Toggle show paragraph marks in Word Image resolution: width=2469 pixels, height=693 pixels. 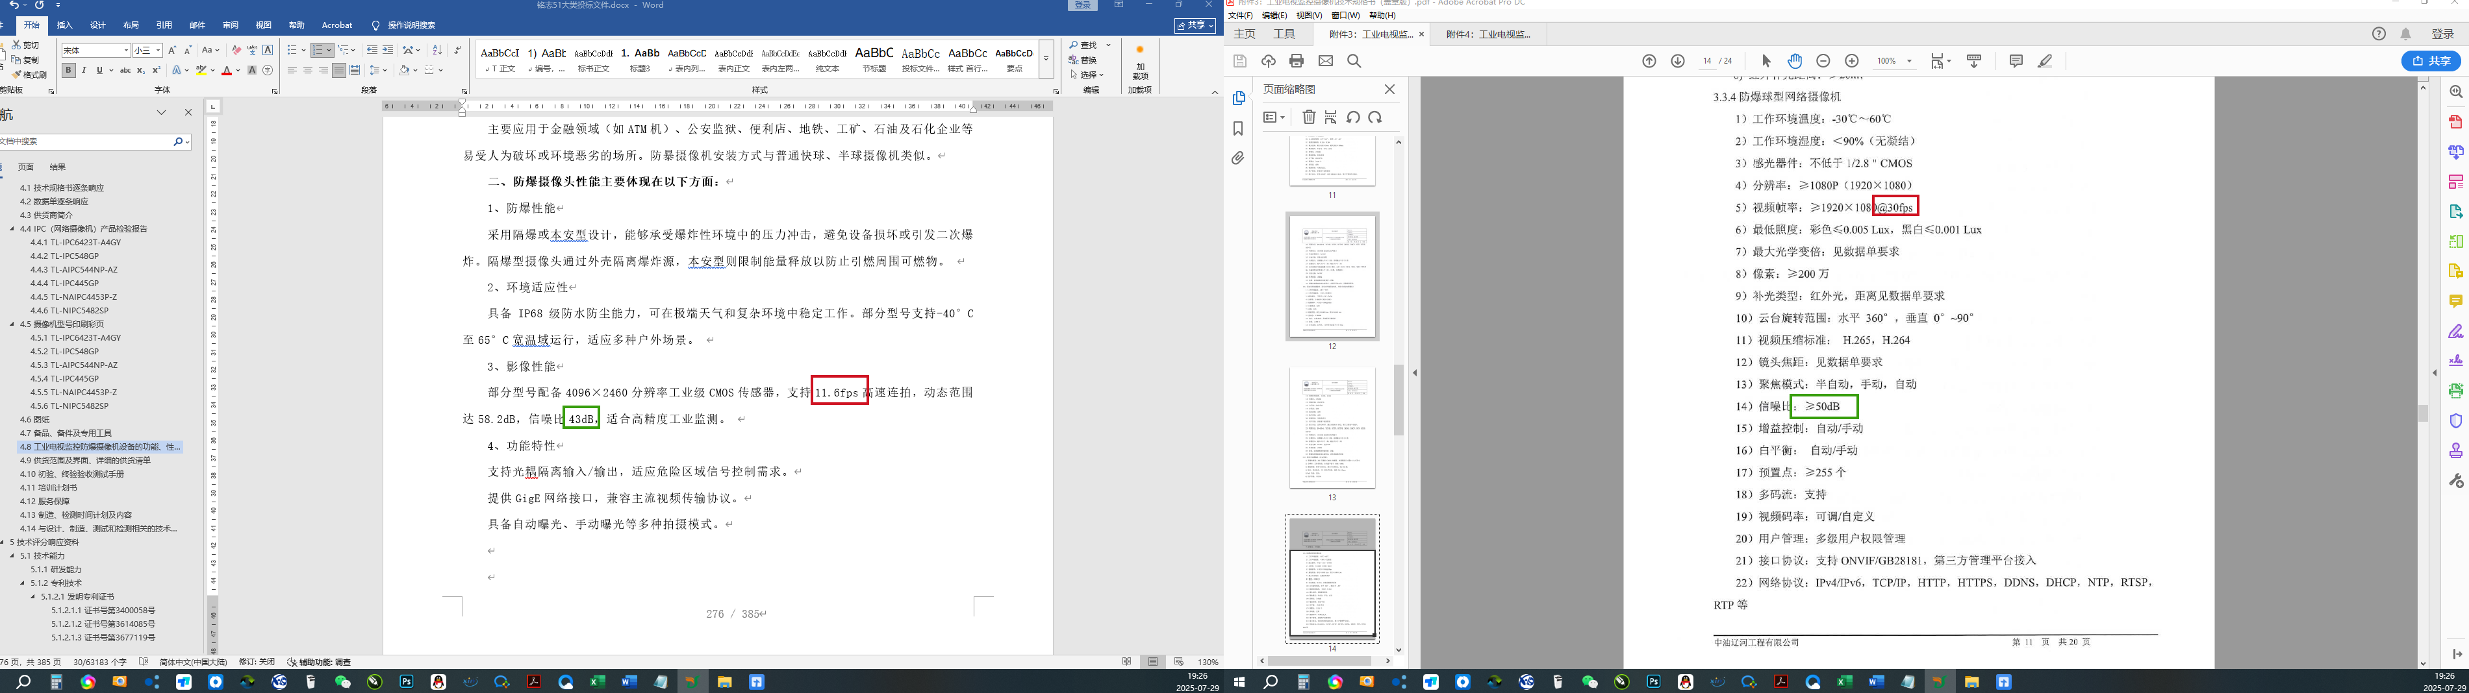coord(458,50)
